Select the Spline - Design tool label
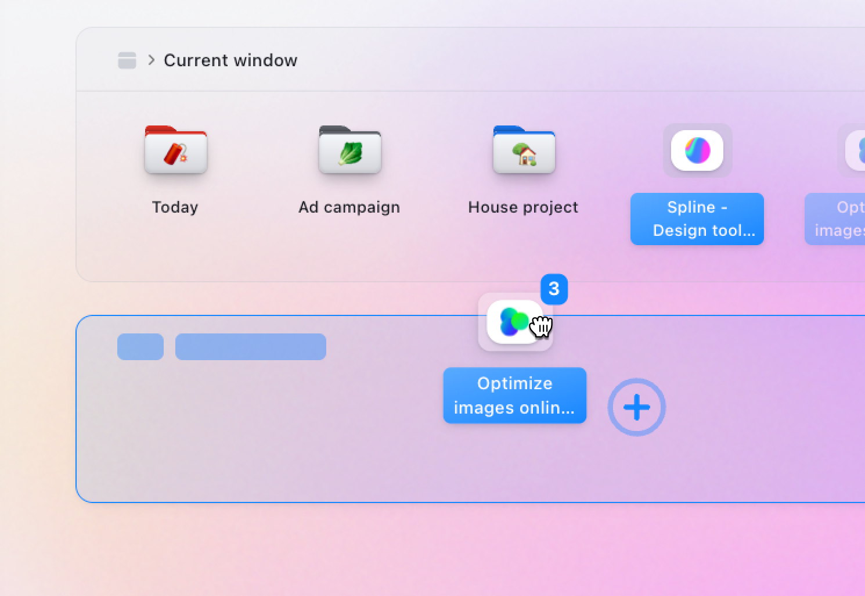 tap(697, 219)
